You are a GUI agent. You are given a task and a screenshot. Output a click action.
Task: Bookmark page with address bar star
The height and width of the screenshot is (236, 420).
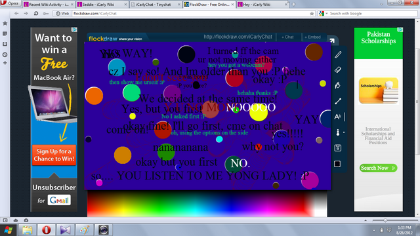pyautogui.click(x=312, y=13)
